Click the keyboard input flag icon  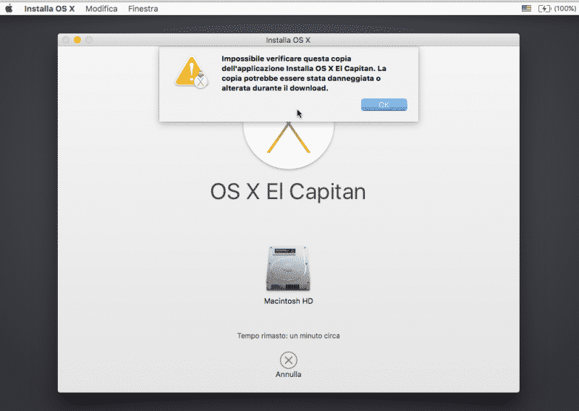[x=526, y=8]
